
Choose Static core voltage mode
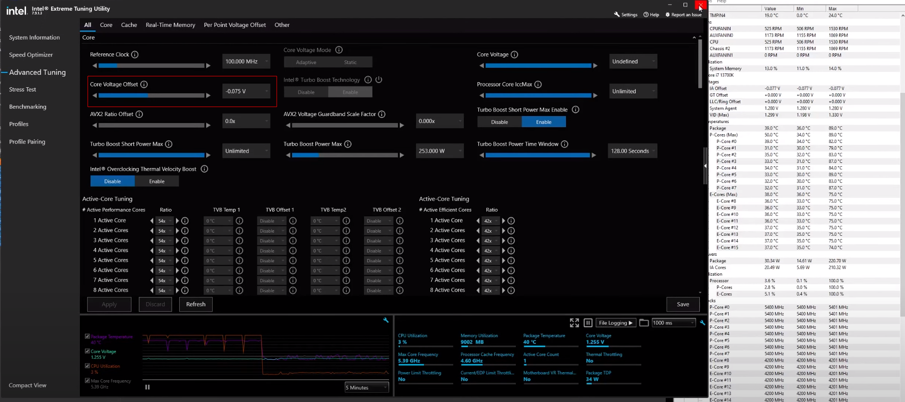[x=350, y=62]
